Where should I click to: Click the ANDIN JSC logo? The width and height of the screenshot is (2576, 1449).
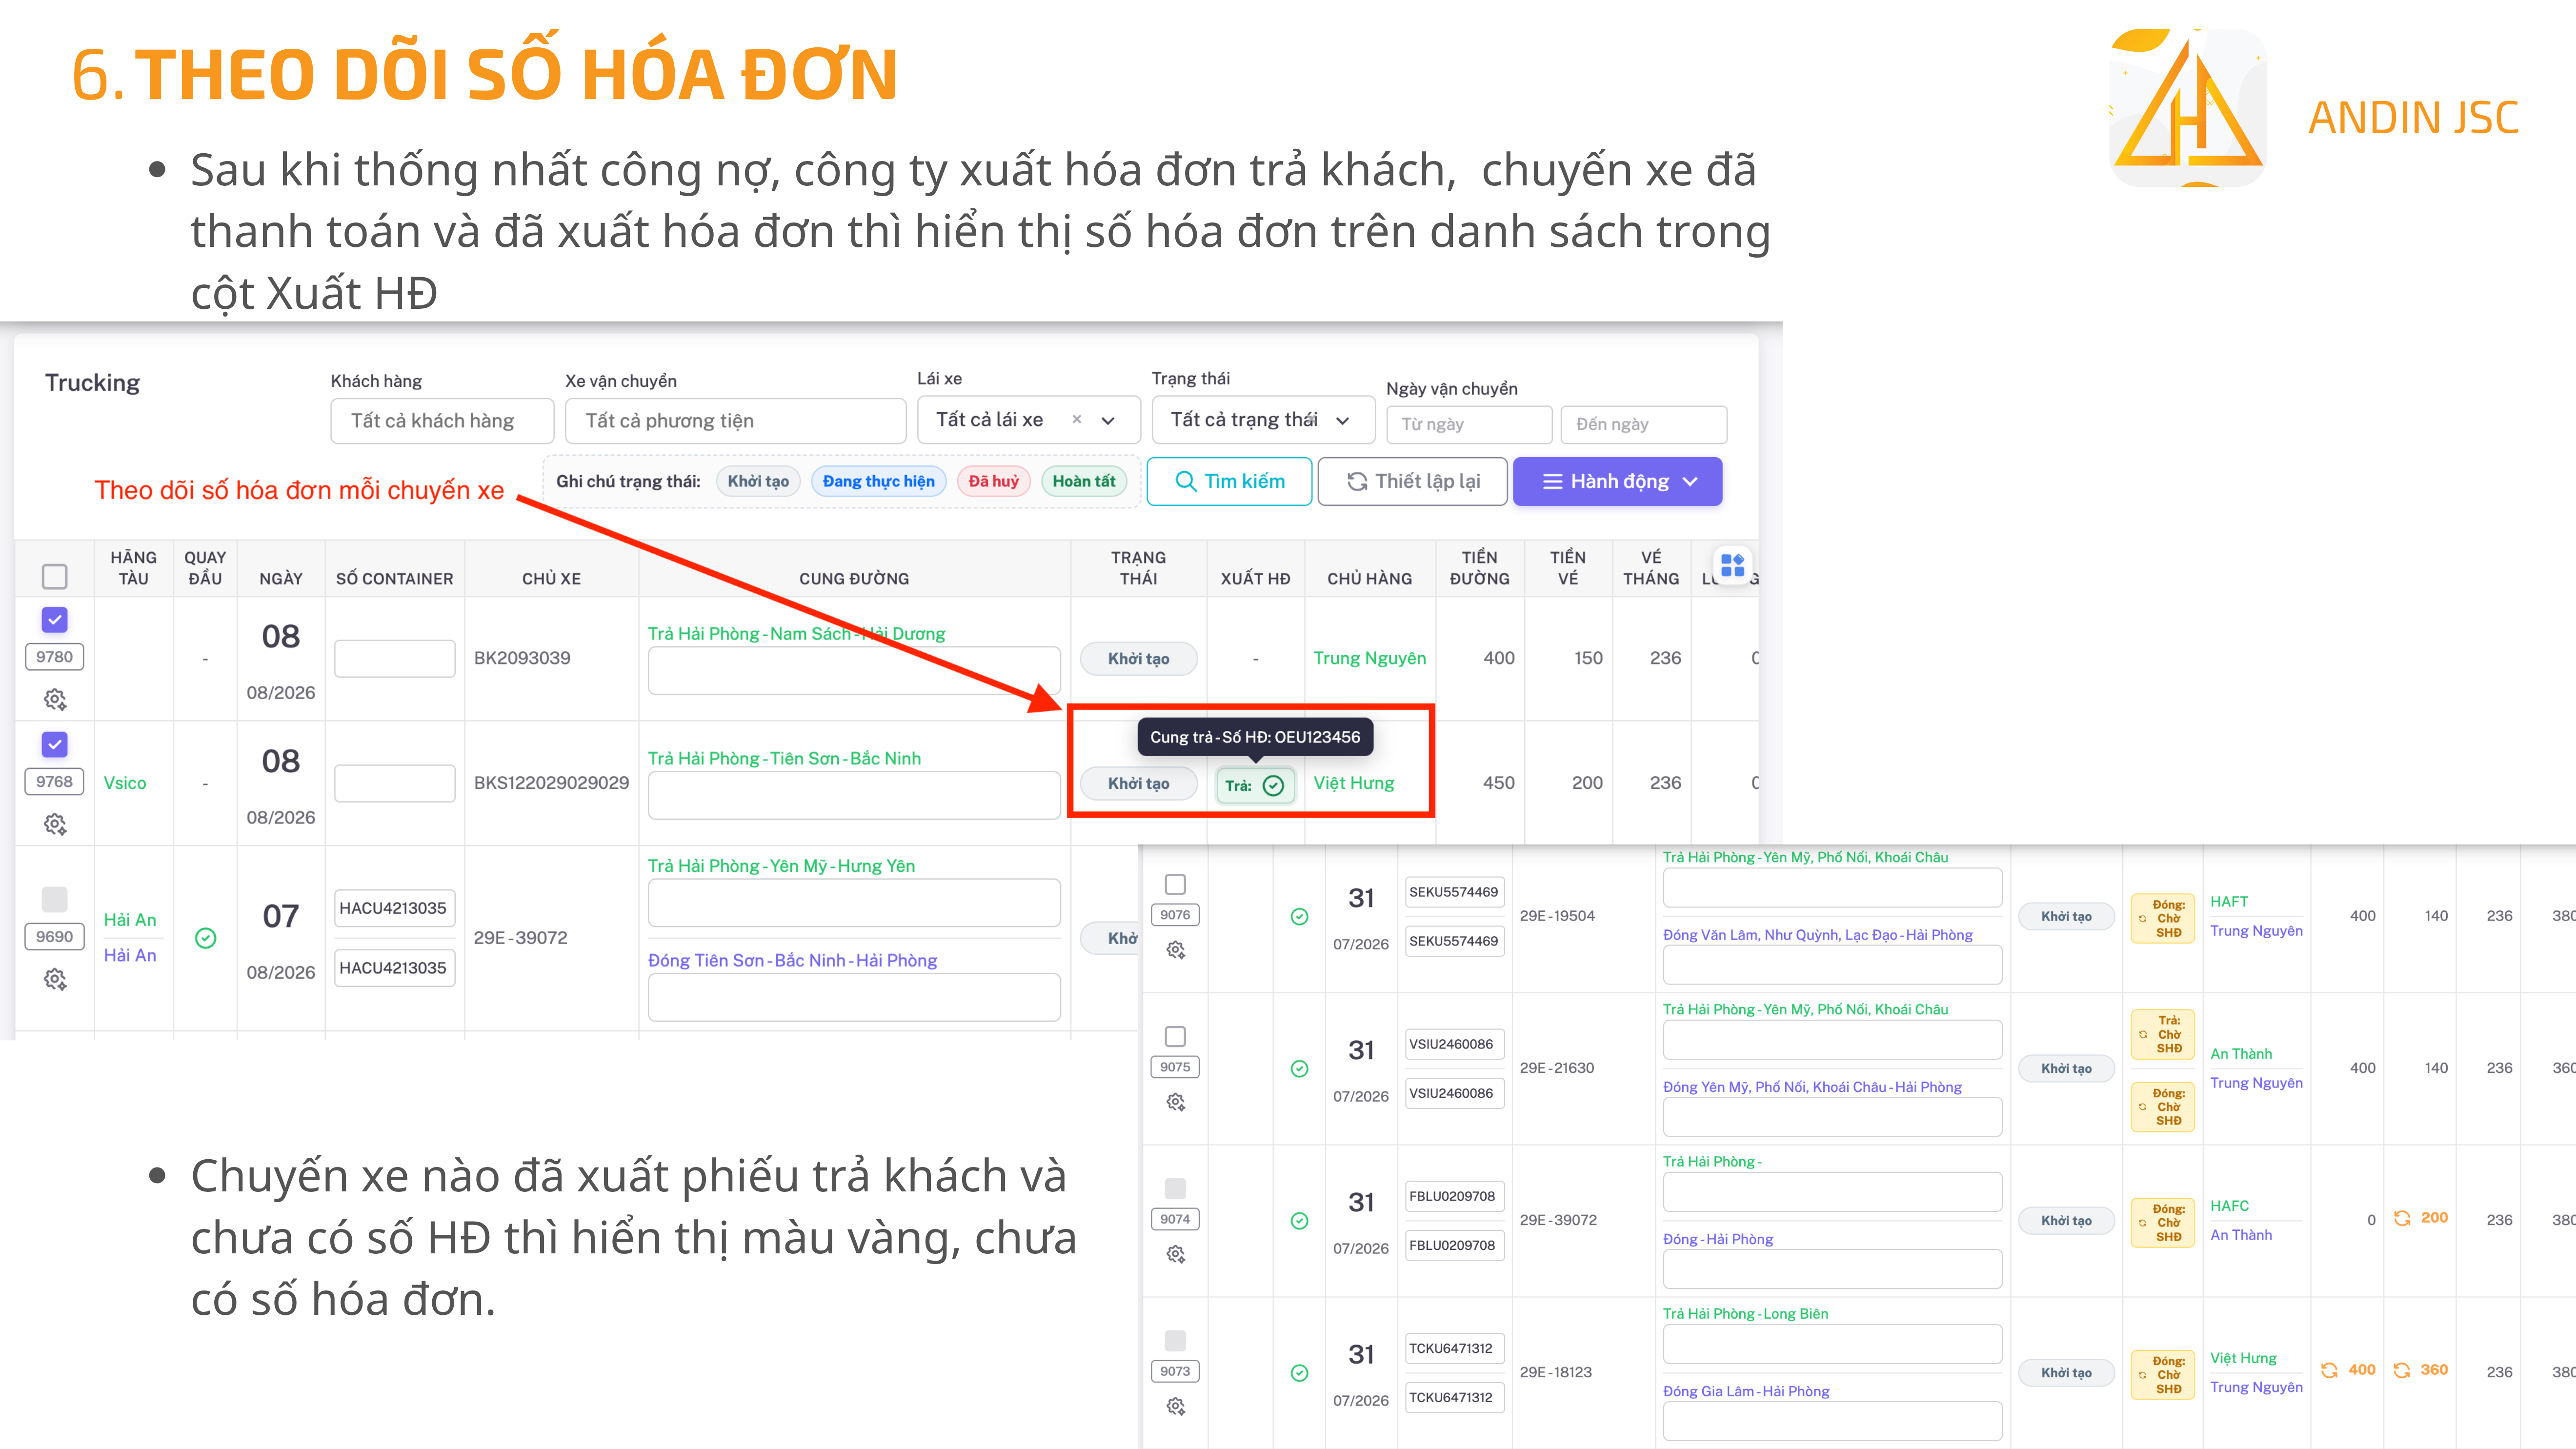point(2187,107)
